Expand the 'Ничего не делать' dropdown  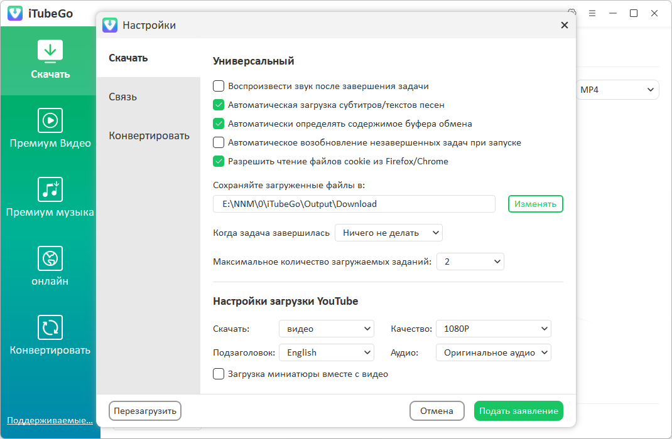click(x=389, y=233)
